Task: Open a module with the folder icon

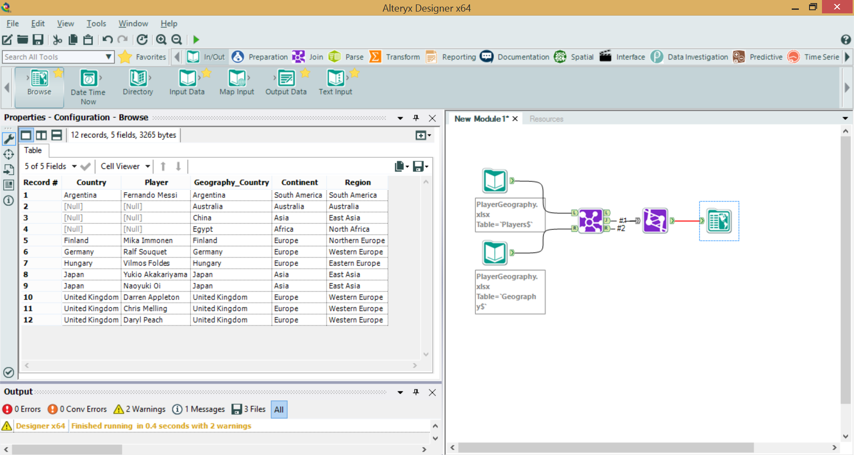Action: tap(23, 40)
